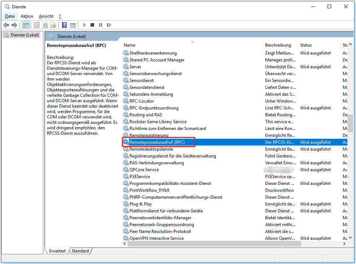Sort by the Beschreibung column header
The width and height of the screenshot is (356, 264).
click(278, 45)
